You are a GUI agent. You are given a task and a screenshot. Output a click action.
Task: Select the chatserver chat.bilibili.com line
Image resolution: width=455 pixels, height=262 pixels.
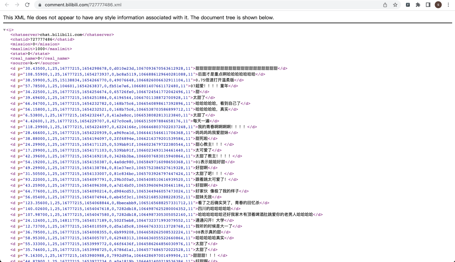(x=62, y=35)
